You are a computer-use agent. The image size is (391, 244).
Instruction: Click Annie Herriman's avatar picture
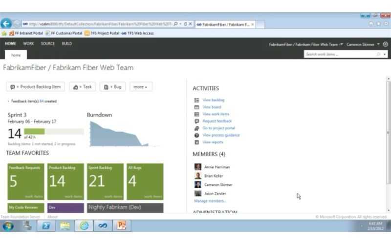click(198, 167)
